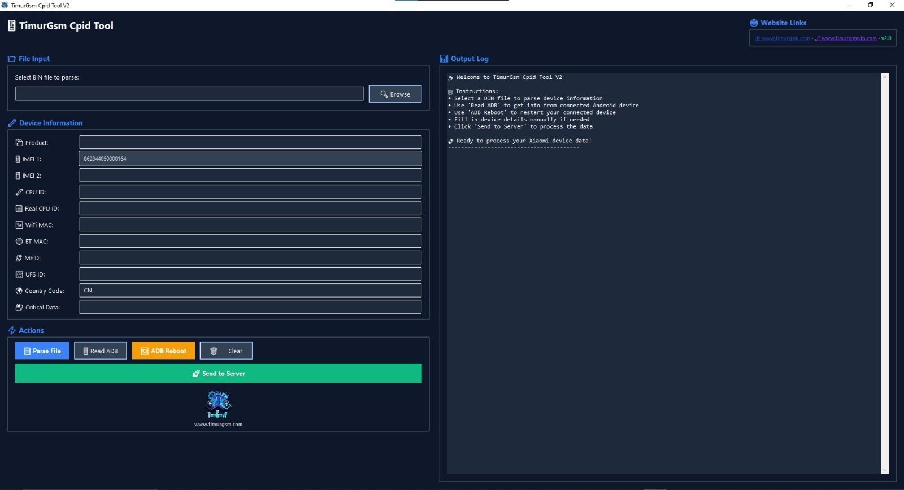Click the output log scrollbar up arrow
This screenshot has height=490, width=904.
(885, 77)
